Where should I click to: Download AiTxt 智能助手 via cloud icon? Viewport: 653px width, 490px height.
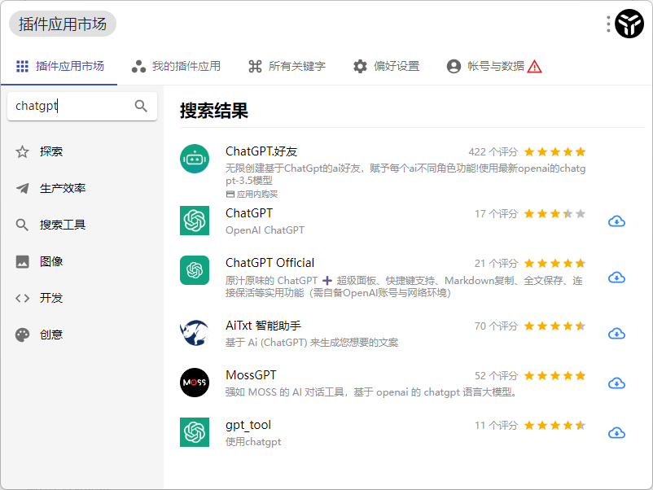click(x=616, y=334)
